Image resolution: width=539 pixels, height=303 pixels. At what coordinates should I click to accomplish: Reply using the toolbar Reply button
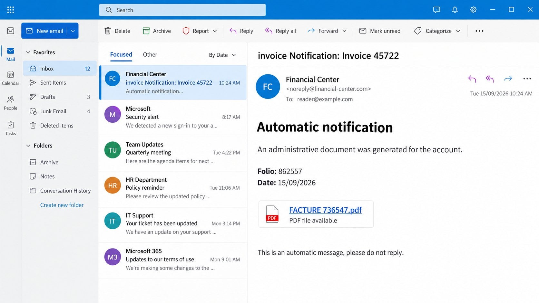[241, 31]
